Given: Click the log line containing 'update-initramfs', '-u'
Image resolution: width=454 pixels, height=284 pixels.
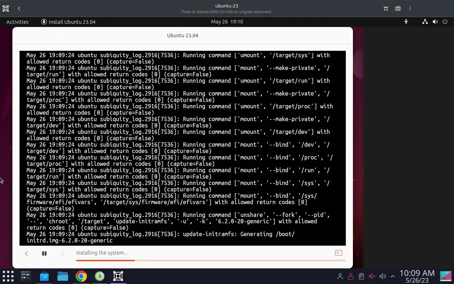Looking at the screenshot, I should point(172,222).
